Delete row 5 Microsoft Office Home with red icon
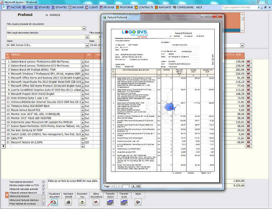272x209 pixels. click(249, 78)
